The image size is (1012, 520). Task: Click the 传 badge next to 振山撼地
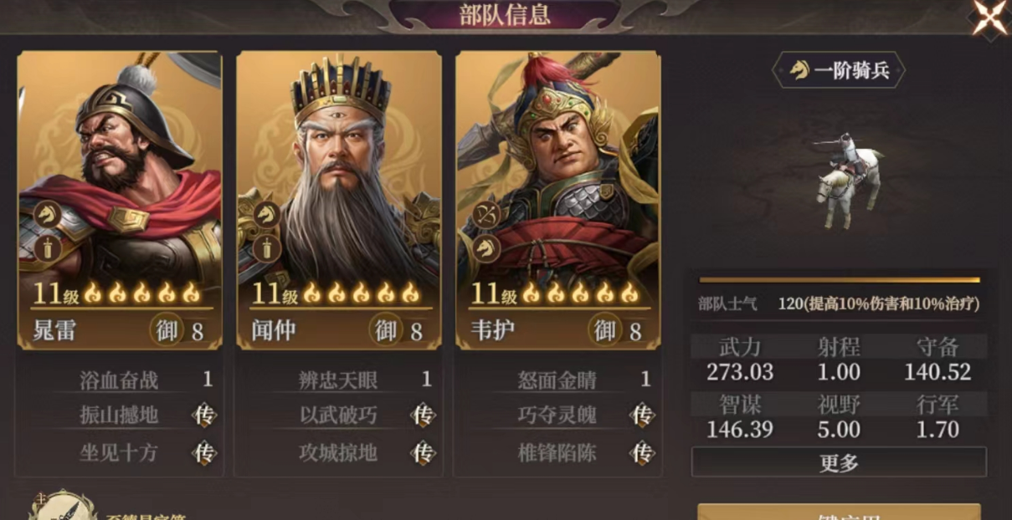tap(205, 415)
